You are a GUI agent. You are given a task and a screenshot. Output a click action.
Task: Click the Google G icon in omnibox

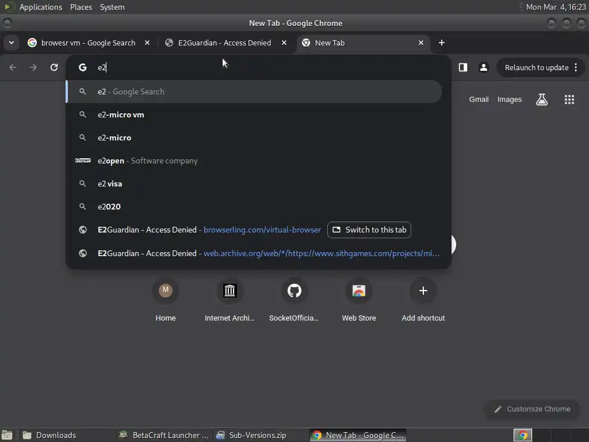pyautogui.click(x=83, y=67)
